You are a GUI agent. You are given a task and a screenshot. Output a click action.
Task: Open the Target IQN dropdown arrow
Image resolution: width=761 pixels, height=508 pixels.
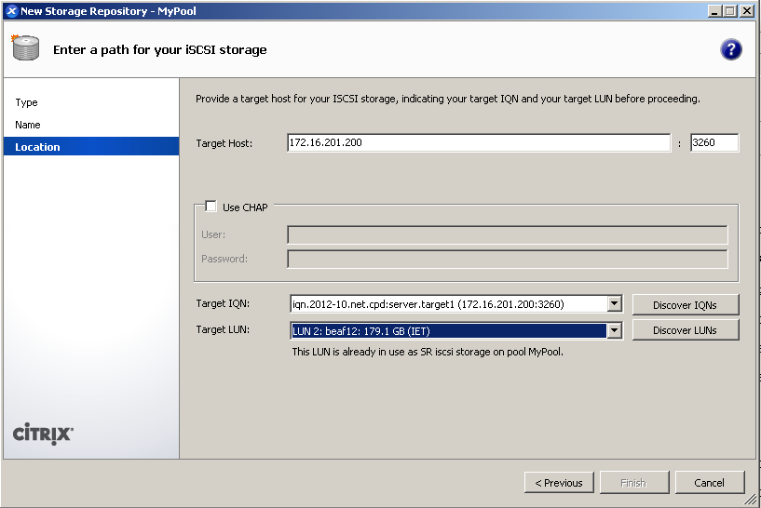(x=615, y=304)
